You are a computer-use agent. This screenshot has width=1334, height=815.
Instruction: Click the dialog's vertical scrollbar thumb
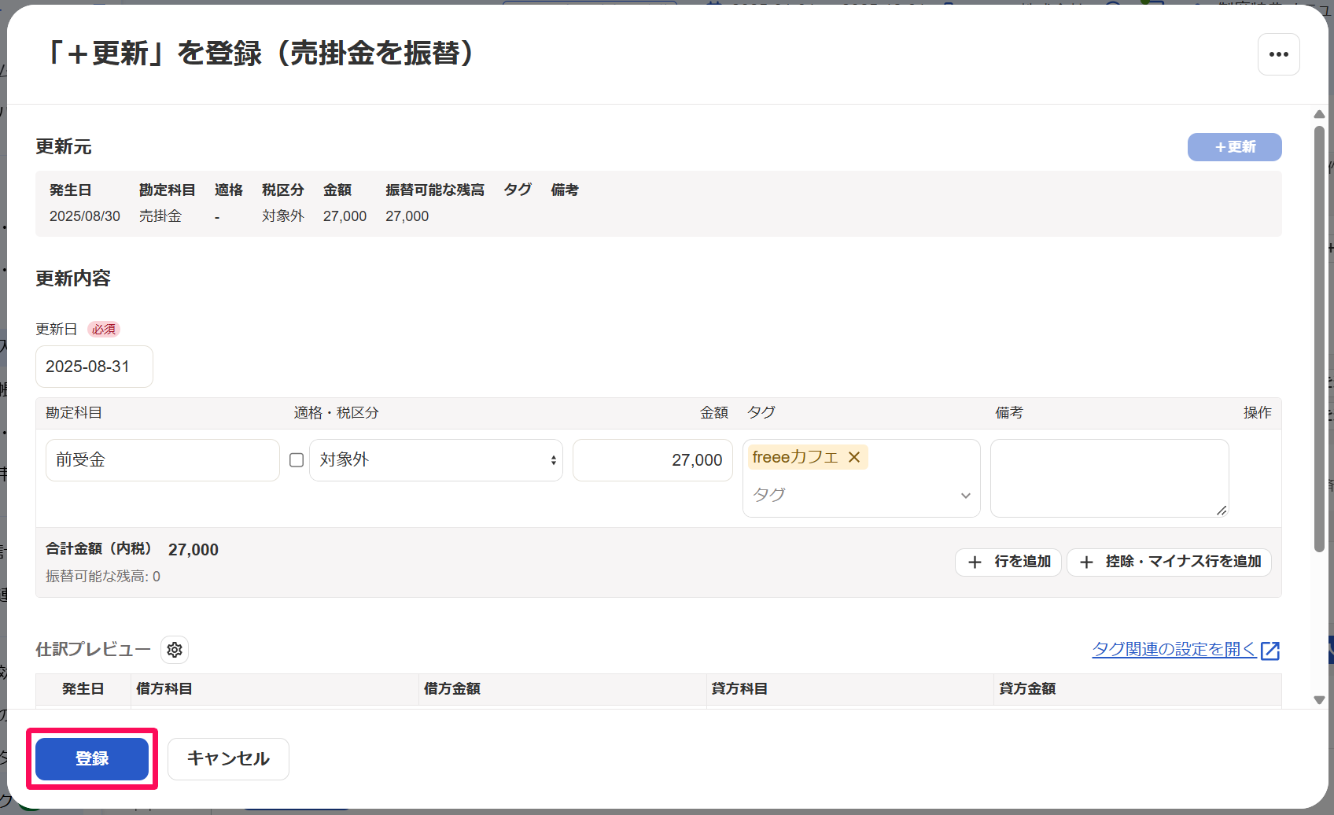pyautogui.click(x=1319, y=338)
